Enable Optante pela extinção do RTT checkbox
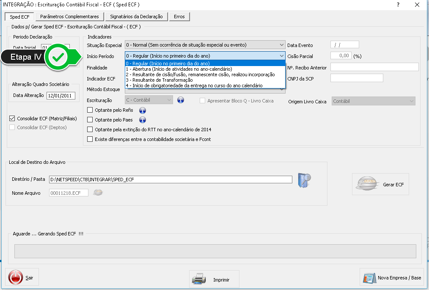Image resolution: width=429 pixels, height=290 pixels. point(90,130)
